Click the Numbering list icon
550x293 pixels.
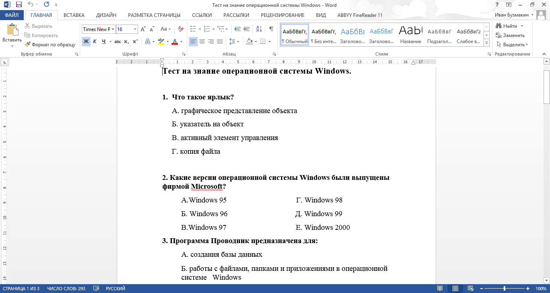[x=207, y=29]
